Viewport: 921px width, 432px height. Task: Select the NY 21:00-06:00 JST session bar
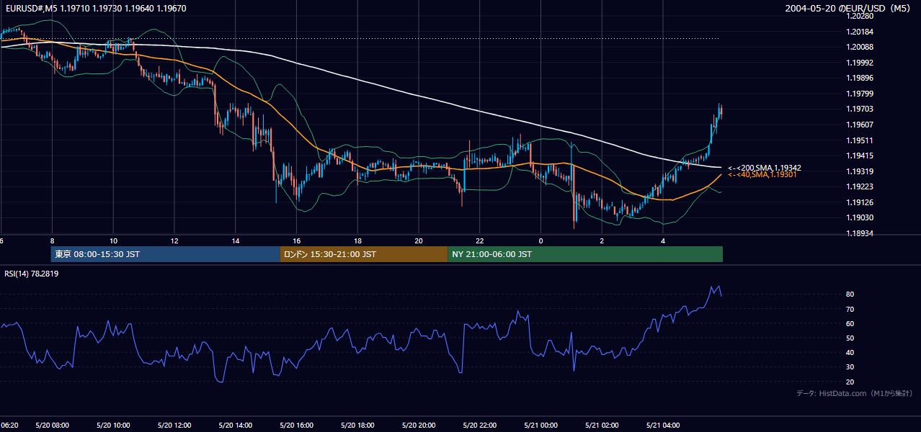coord(585,254)
